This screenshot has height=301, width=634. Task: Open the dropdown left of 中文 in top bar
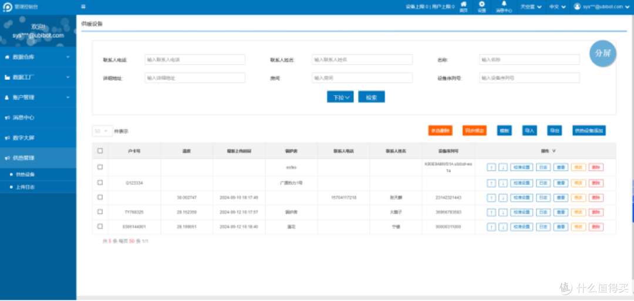pos(531,7)
